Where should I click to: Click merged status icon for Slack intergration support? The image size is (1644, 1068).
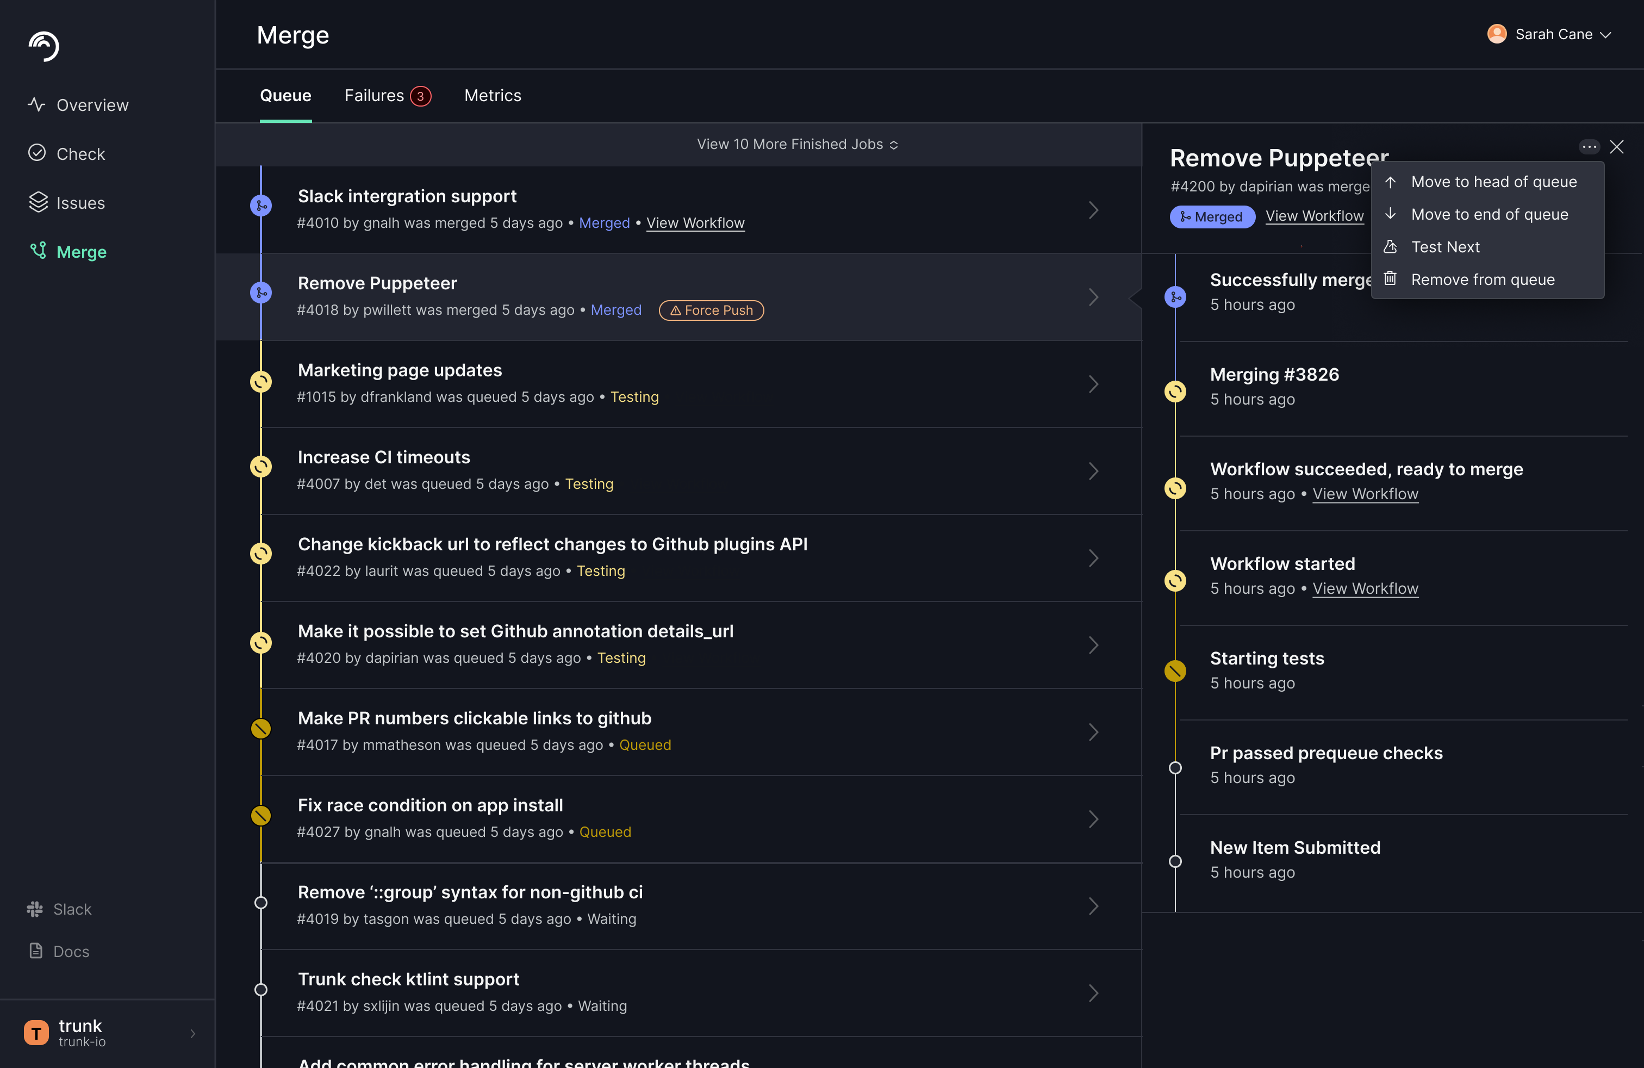pos(261,205)
